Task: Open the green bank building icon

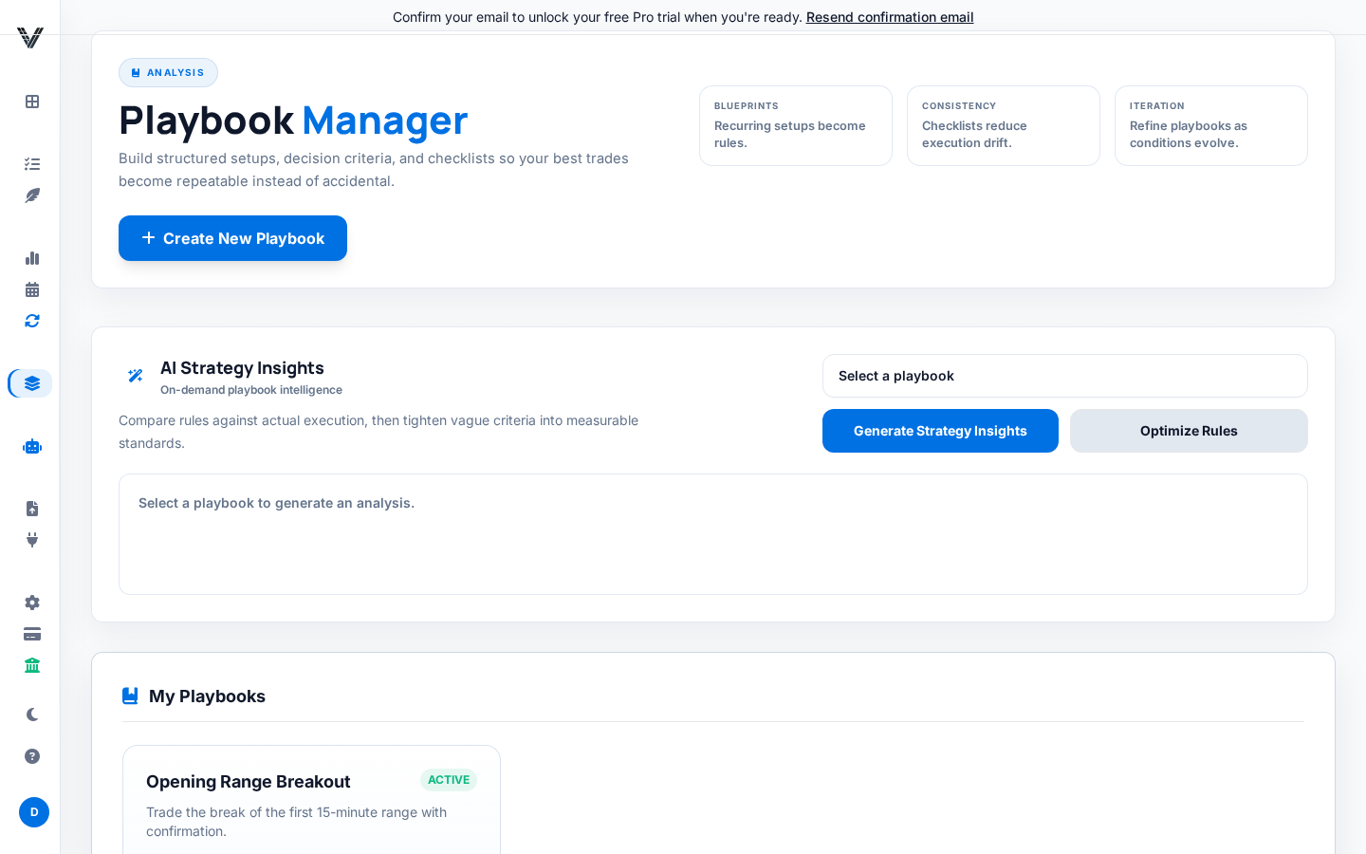Action: tap(32, 665)
